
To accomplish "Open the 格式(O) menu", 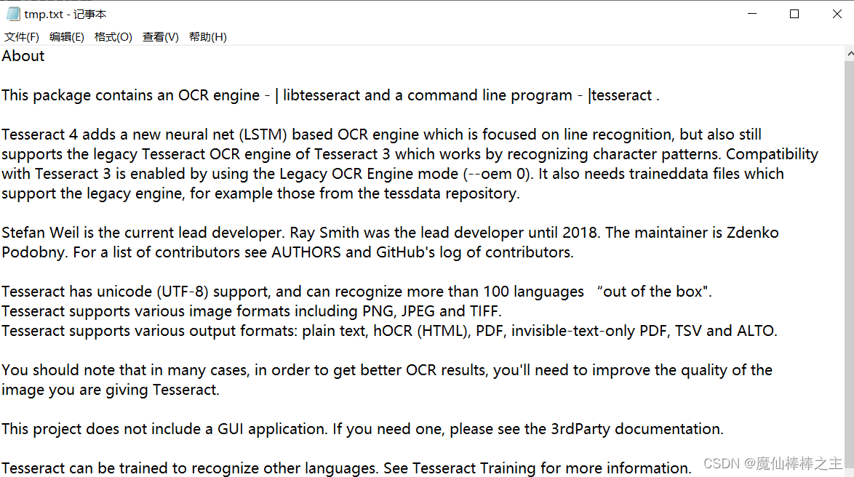I will point(113,37).
